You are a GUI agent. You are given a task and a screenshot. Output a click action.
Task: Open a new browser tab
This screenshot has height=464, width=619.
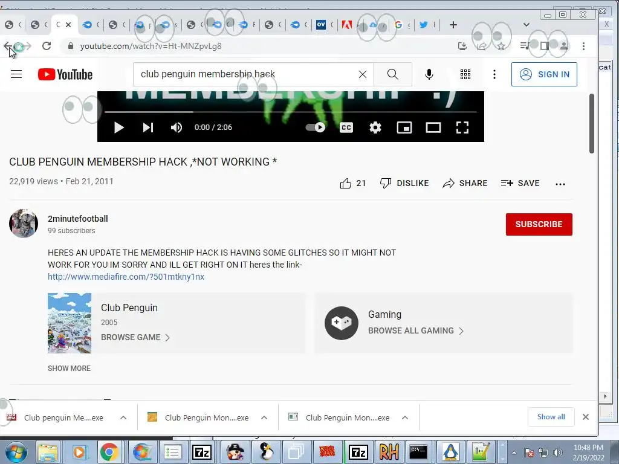point(453,25)
